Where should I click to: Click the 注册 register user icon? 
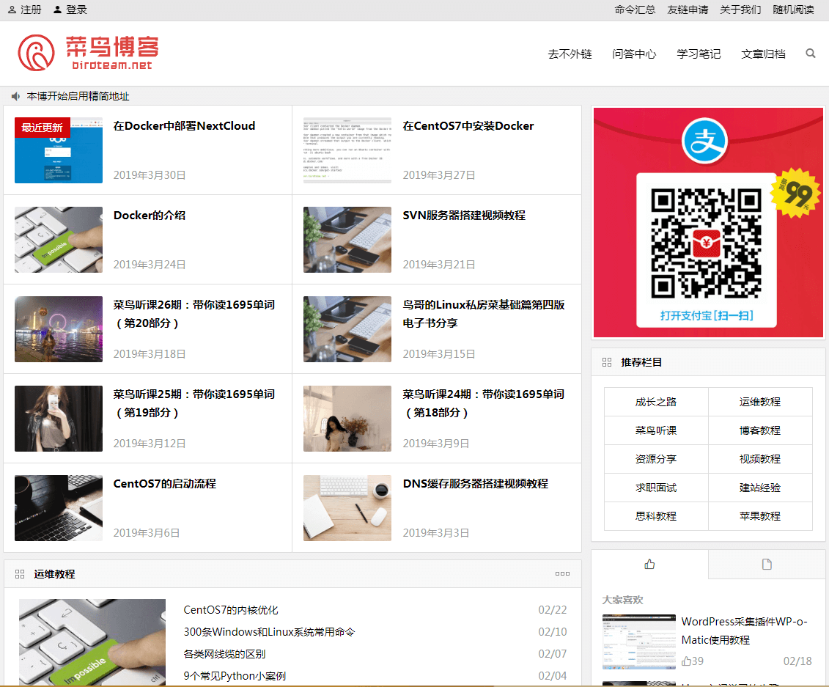tap(12, 10)
